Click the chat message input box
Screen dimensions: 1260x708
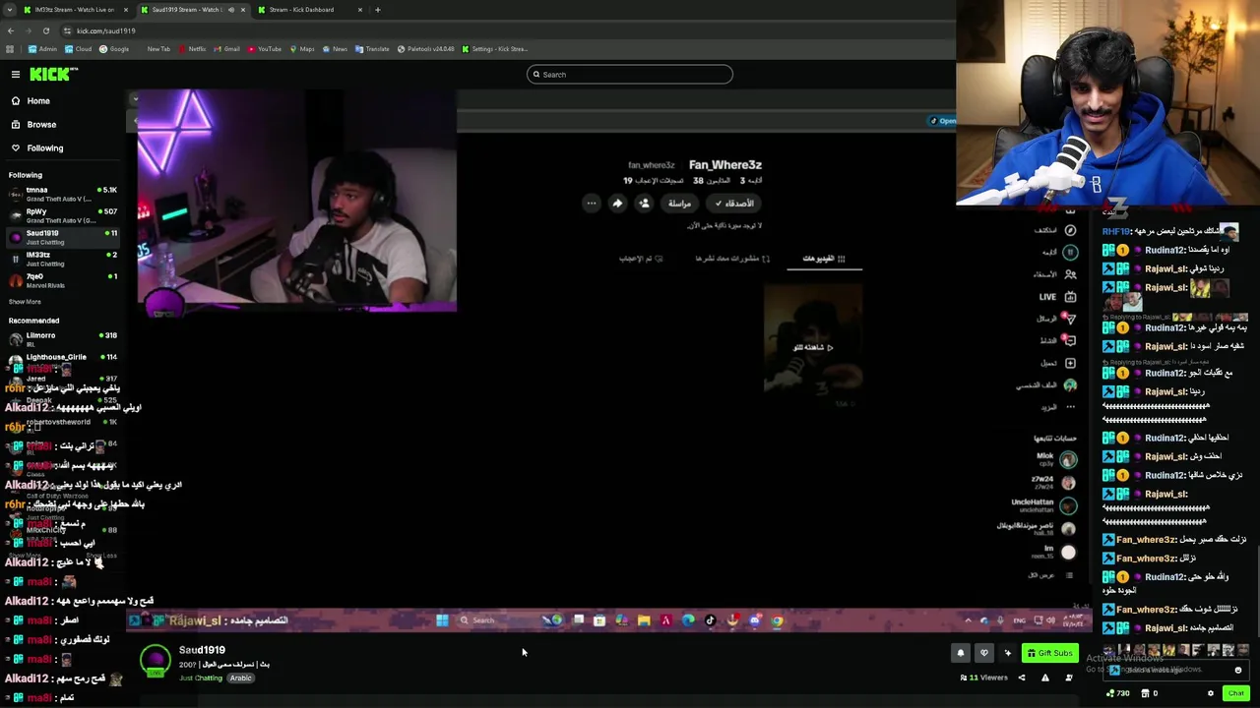(1176, 671)
